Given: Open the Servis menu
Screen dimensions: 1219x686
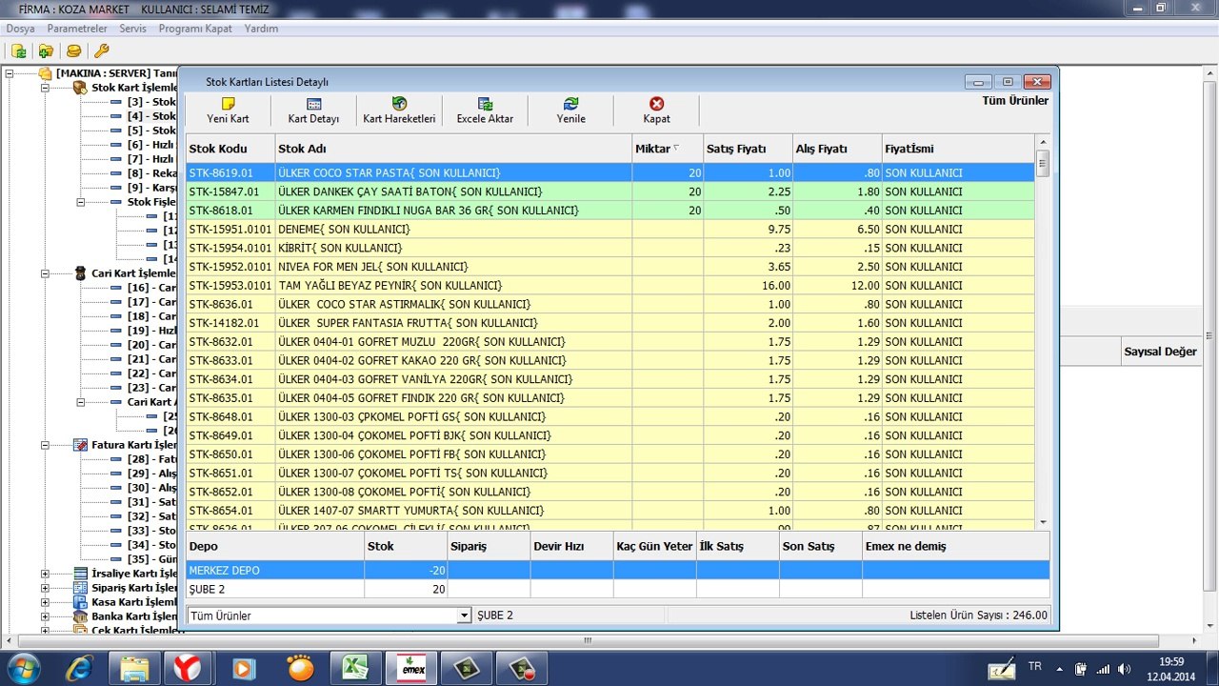Looking at the screenshot, I should (x=132, y=29).
